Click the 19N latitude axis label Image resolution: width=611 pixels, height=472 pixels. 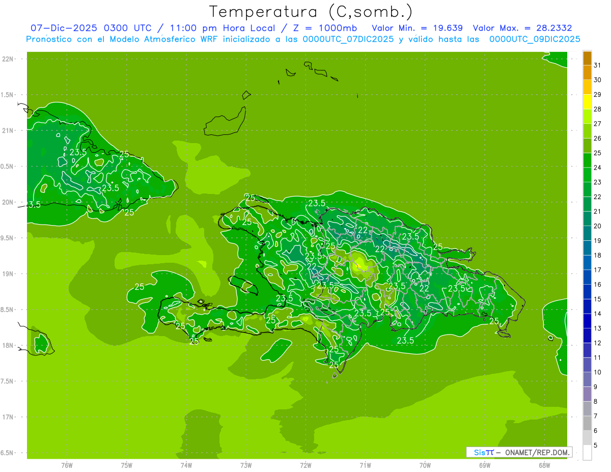8,273
